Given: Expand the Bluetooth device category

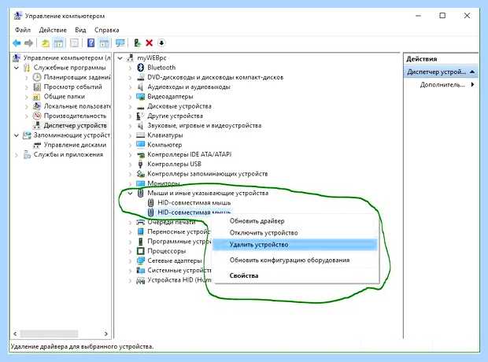Looking at the screenshot, I should [x=131, y=68].
